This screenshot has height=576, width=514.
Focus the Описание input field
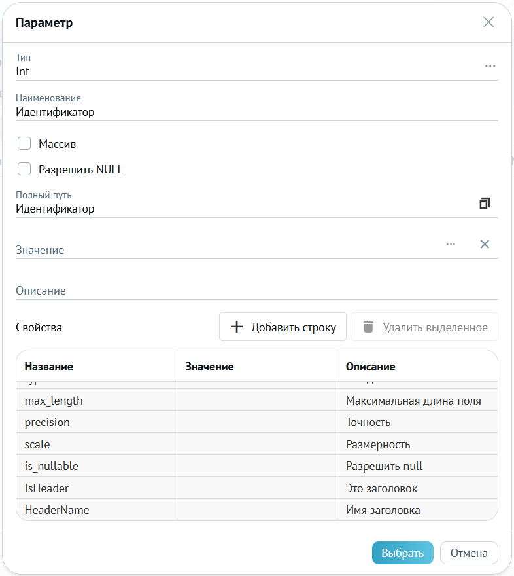click(257, 291)
